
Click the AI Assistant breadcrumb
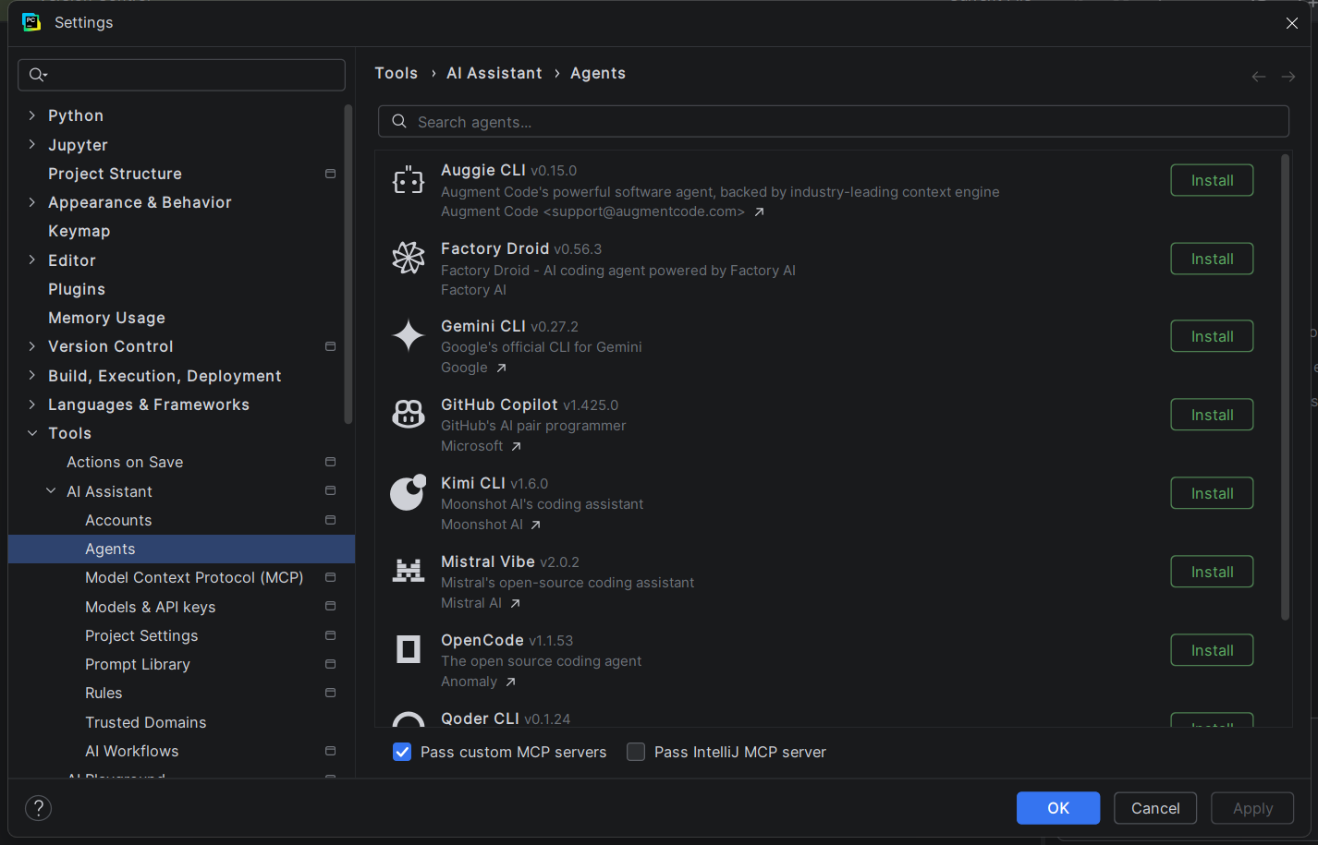click(494, 73)
